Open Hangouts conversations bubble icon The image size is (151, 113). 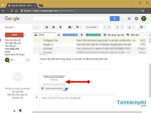click(x=20, y=111)
